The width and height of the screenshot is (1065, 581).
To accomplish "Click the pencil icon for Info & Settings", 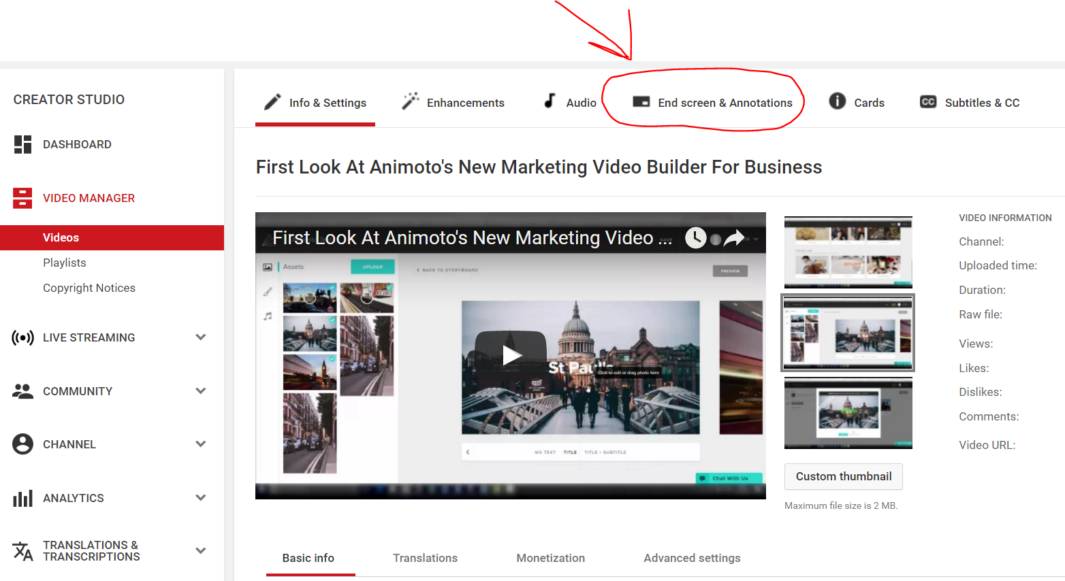I will tap(272, 102).
